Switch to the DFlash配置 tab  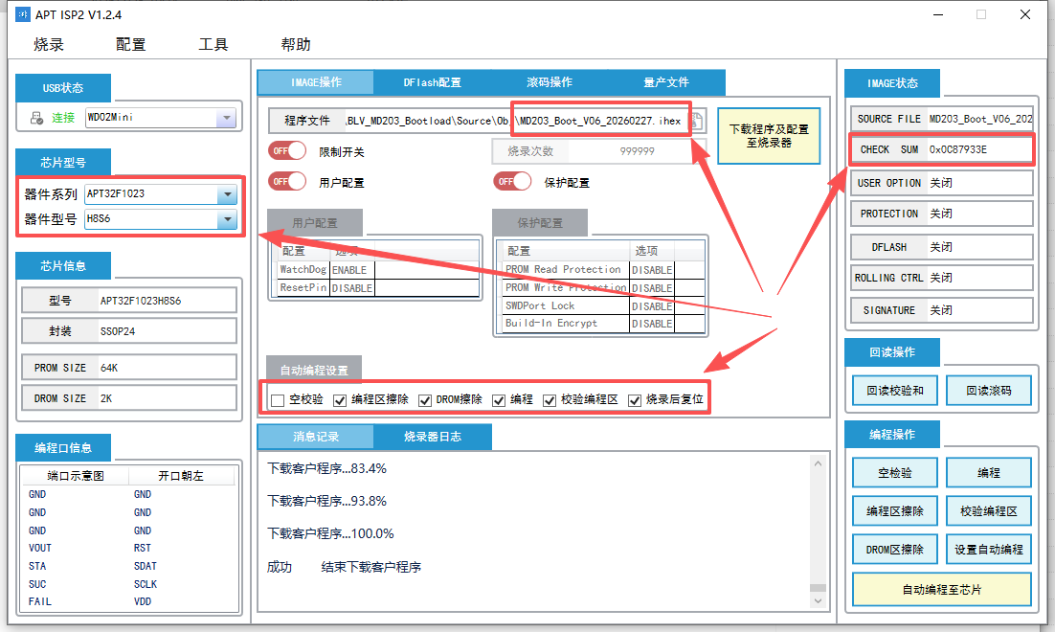click(432, 82)
